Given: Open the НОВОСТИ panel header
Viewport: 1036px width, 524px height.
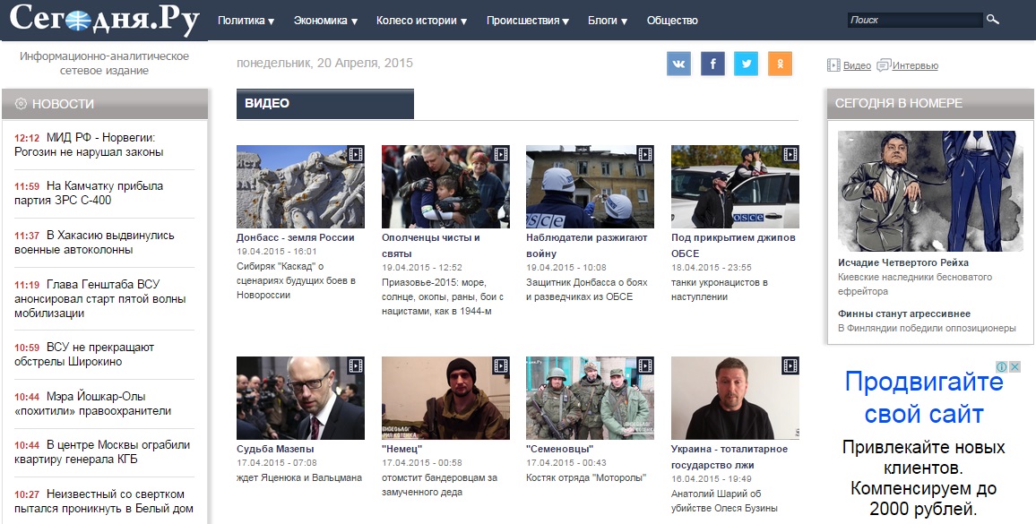Looking at the screenshot, I should tap(105, 104).
